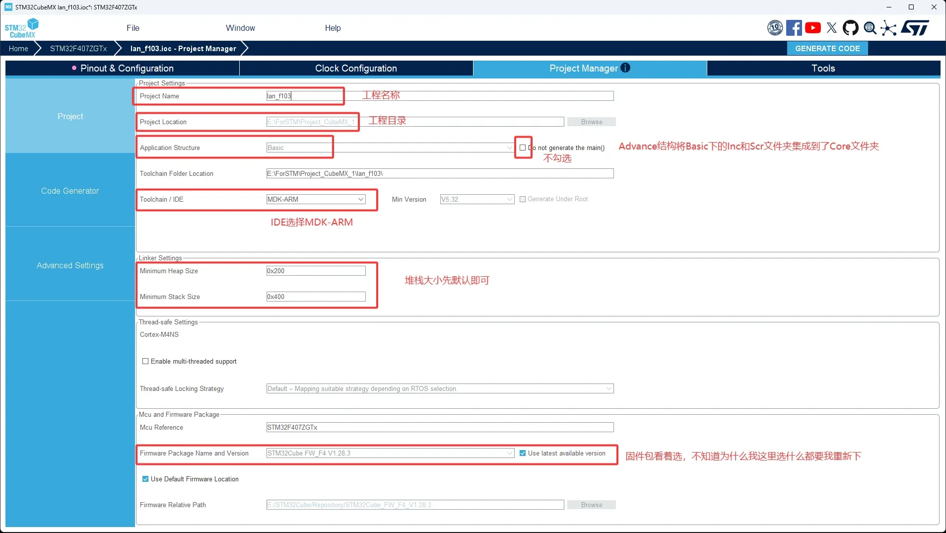The height and width of the screenshot is (533, 946).
Task: Check 'Do not generate the main()' box
Action: tap(523, 148)
